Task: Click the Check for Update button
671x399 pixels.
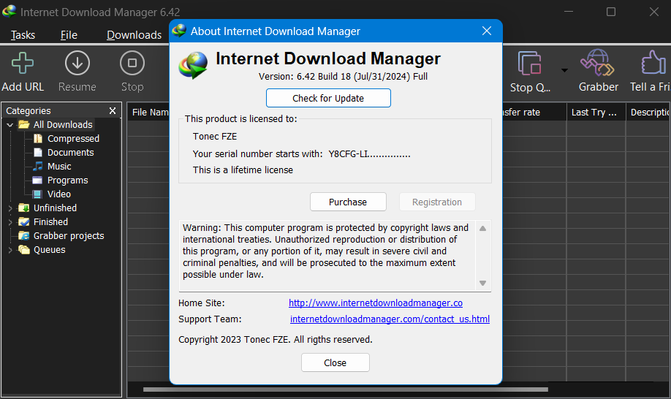Action: click(x=328, y=98)
